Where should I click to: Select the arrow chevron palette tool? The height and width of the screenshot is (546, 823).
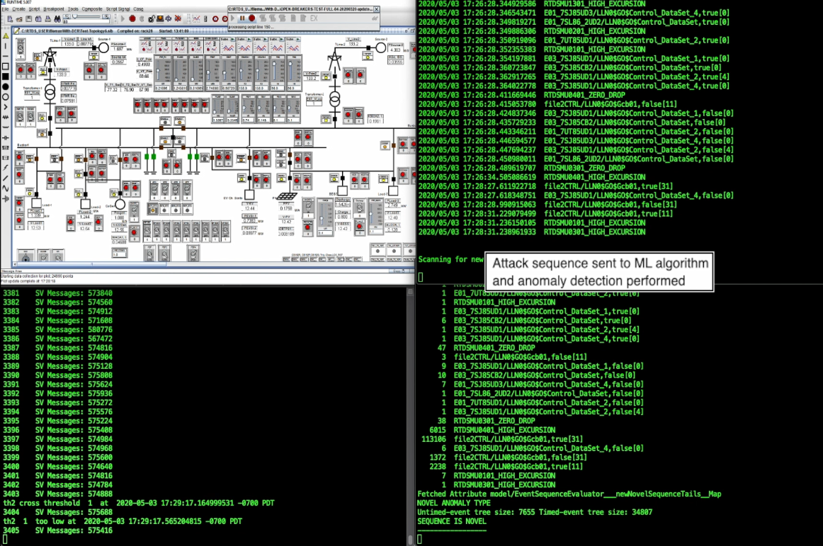[6, 107]
